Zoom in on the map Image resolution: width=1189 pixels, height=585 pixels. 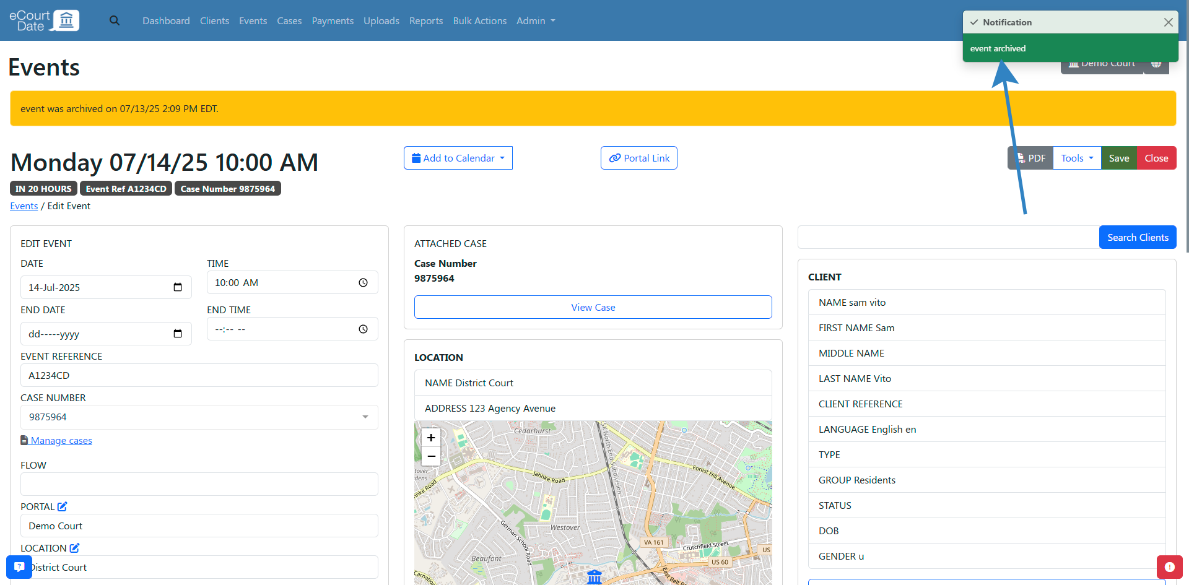pos(431,438)
